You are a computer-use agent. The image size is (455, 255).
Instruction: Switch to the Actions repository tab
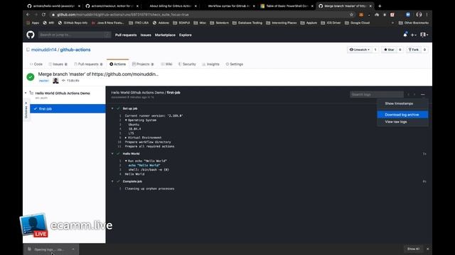pyautogui.click(x=117, y=64)
